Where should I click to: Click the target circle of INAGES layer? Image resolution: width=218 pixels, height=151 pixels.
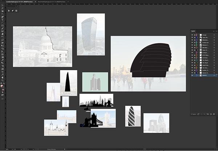[214, 75]
